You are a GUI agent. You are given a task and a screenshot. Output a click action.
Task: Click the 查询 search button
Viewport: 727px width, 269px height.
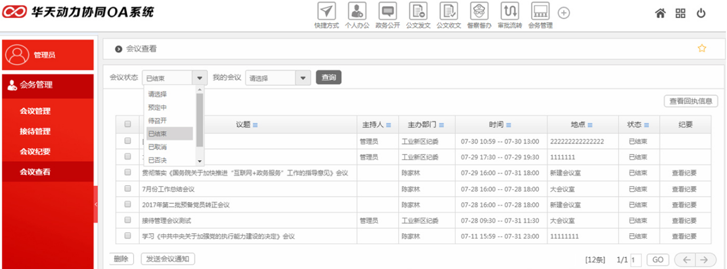click(328, 78)
